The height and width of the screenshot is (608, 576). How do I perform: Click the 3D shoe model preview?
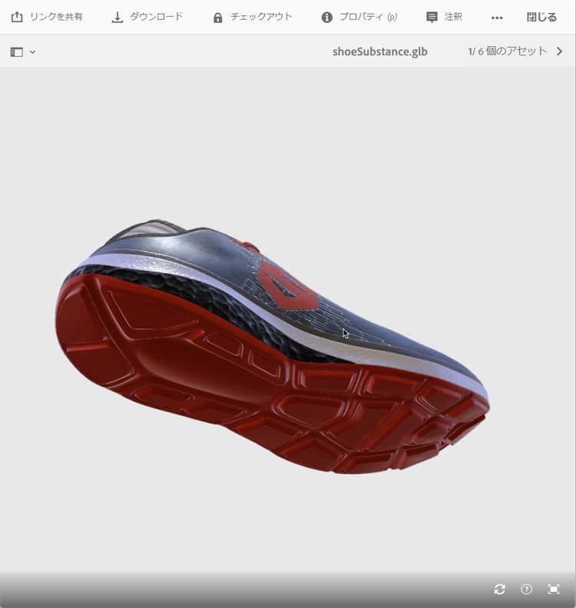pos(273,346)
